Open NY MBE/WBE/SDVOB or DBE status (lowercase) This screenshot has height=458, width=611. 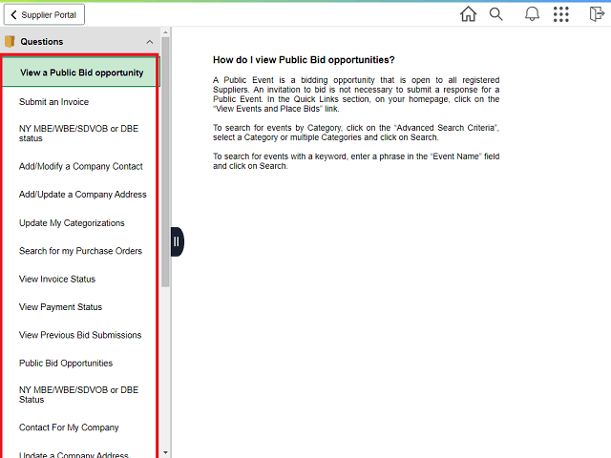pos(78,134)
